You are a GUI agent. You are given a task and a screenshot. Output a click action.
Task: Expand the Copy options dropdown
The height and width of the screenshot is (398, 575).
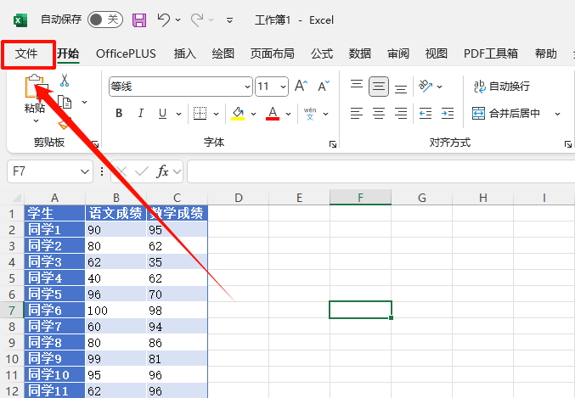pos(84,102)
